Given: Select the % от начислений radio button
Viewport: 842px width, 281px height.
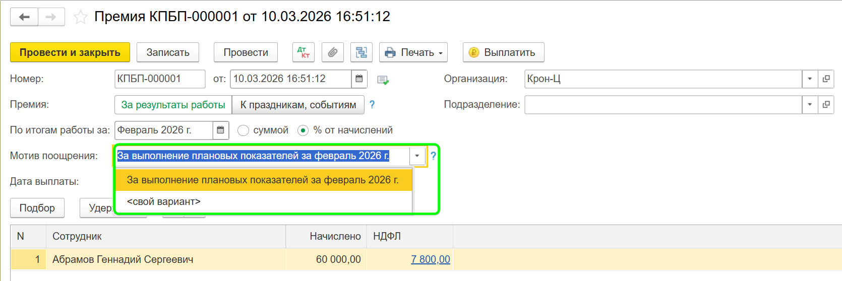Looking at the screenshot, I should [x=303, y=130].
